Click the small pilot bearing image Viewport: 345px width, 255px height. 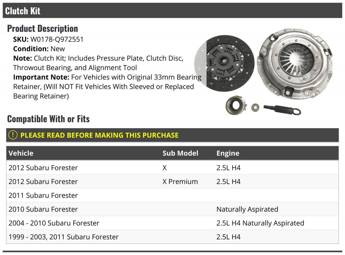[x=254, y=108]
